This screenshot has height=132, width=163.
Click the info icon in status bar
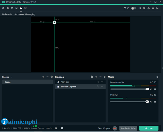[x=62, y=128]
